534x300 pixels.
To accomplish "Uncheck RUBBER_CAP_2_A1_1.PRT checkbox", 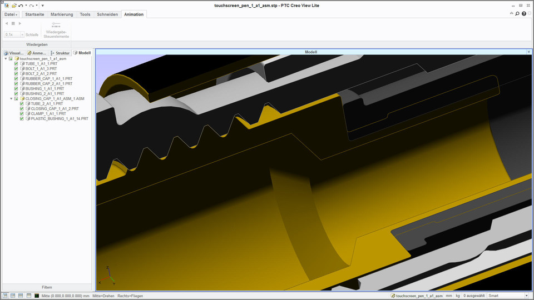I will click(x=16, y=84).
